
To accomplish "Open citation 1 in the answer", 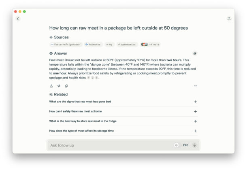I will point(89,78).
